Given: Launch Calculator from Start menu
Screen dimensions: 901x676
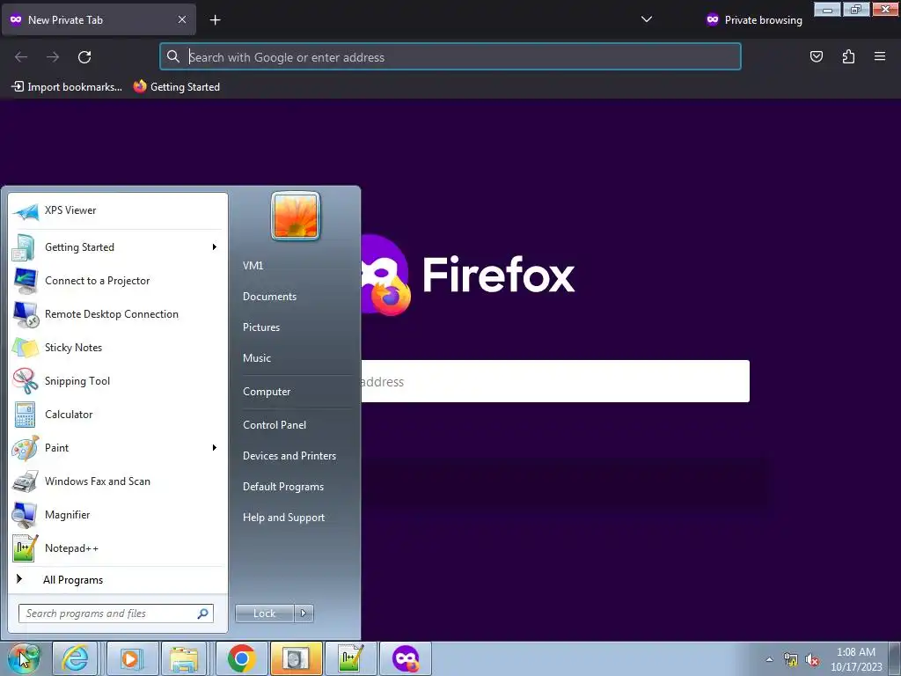Looking at the screenshot, I should (118, 414).
